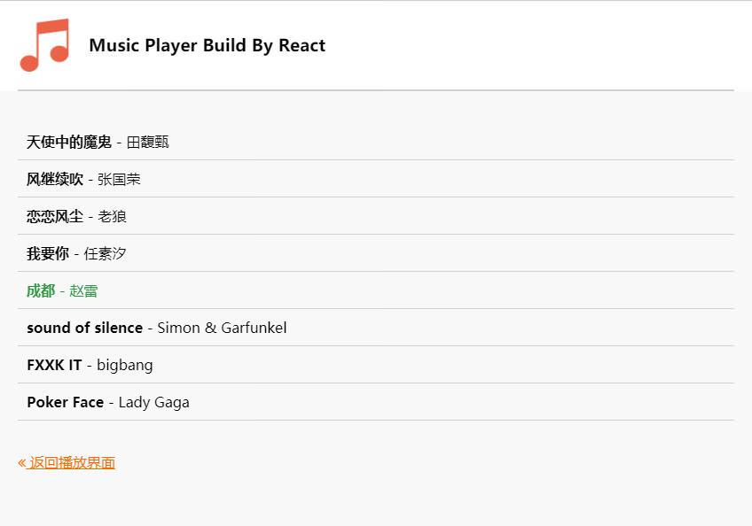The width and height of the screenshot is (752, 526).
Task: Click the double-chevron icon before 返回播放界面
Action: pyautogui.click(x=22, y=463)
